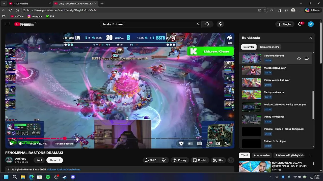Select Panky konuşuyor chapter 33:29
This screenshot has width=323, height=181.
click(275, 119)
